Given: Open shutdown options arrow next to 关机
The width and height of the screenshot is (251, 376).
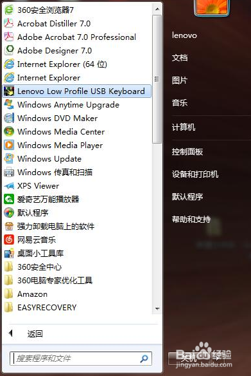Looking at the screenshot, I should coord(218,358).
